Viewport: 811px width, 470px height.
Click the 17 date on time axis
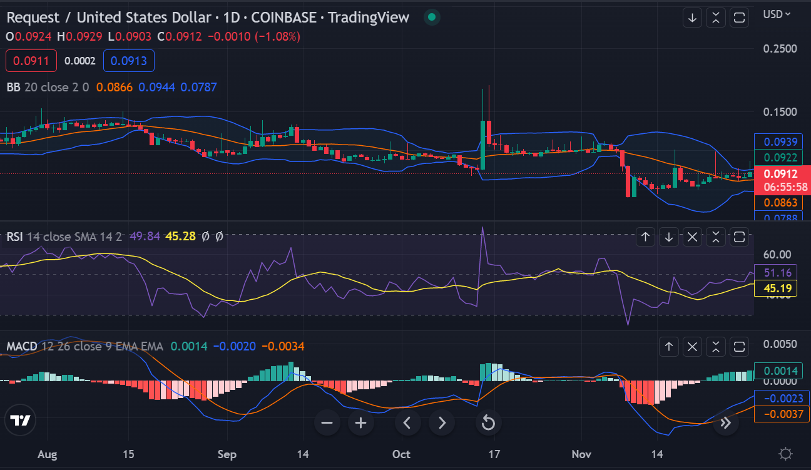(494, 454)
